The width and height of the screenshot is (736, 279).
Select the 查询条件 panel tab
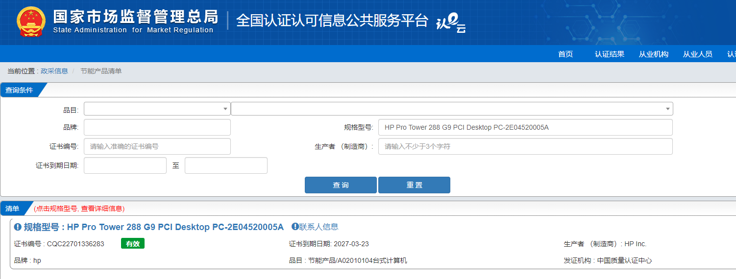coord(20,90)
